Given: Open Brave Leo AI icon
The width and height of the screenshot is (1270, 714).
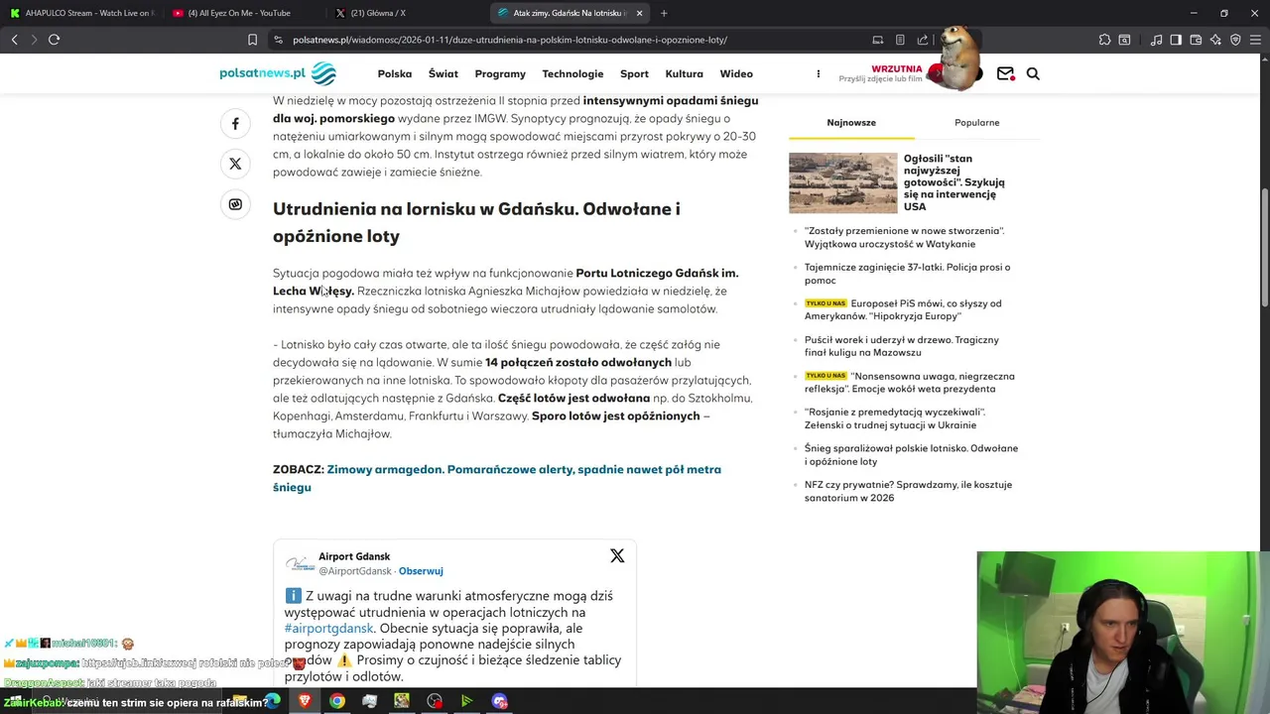Looking at the screenshot, I should pyautogui.click(x=1215, y=40).
